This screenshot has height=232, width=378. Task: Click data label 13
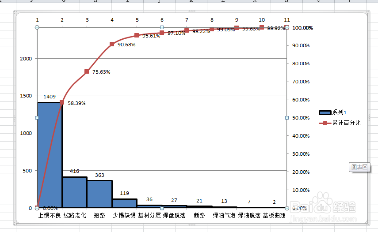(224, 201)
